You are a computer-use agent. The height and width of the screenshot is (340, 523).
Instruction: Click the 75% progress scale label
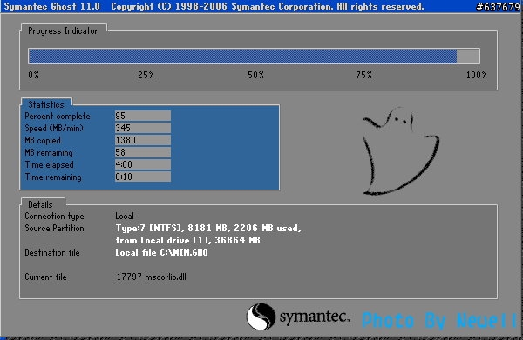click(363, 75)
